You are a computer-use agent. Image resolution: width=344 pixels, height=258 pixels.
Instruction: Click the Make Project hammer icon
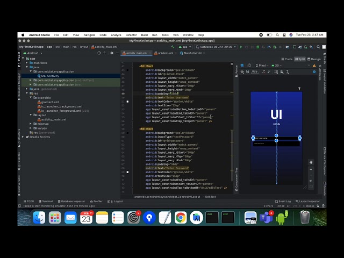[173, 47]
